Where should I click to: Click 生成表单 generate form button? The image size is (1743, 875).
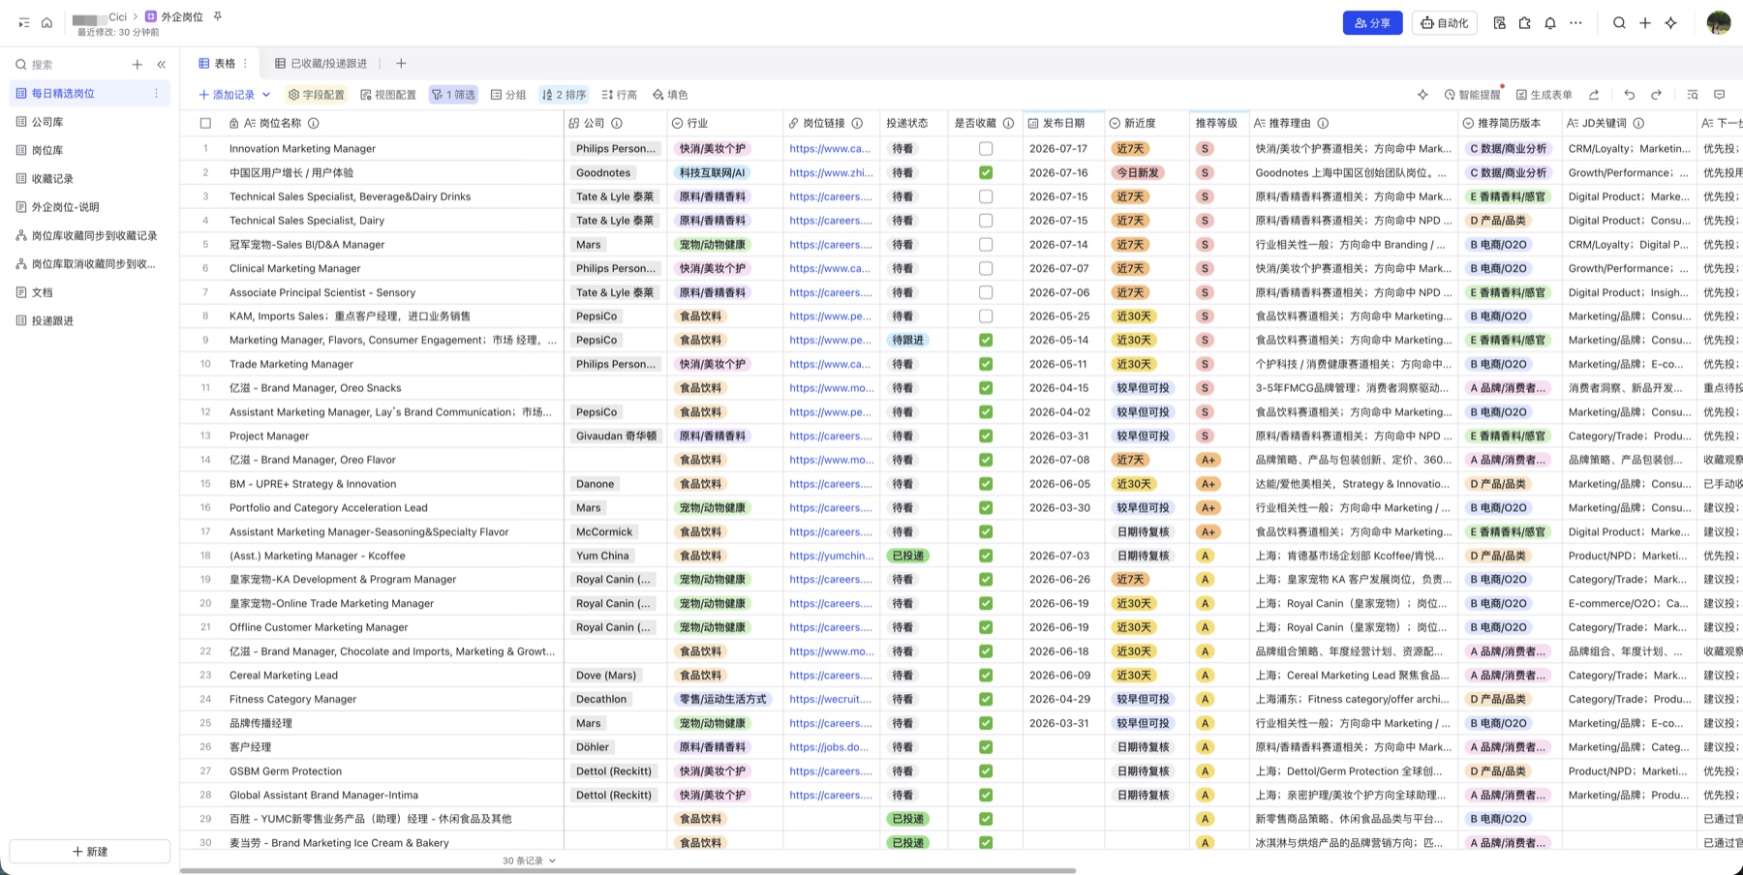click(1544, 95)
